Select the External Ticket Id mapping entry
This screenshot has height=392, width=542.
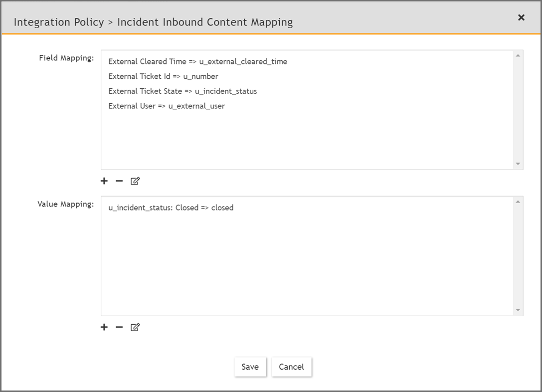coord(163,76)
